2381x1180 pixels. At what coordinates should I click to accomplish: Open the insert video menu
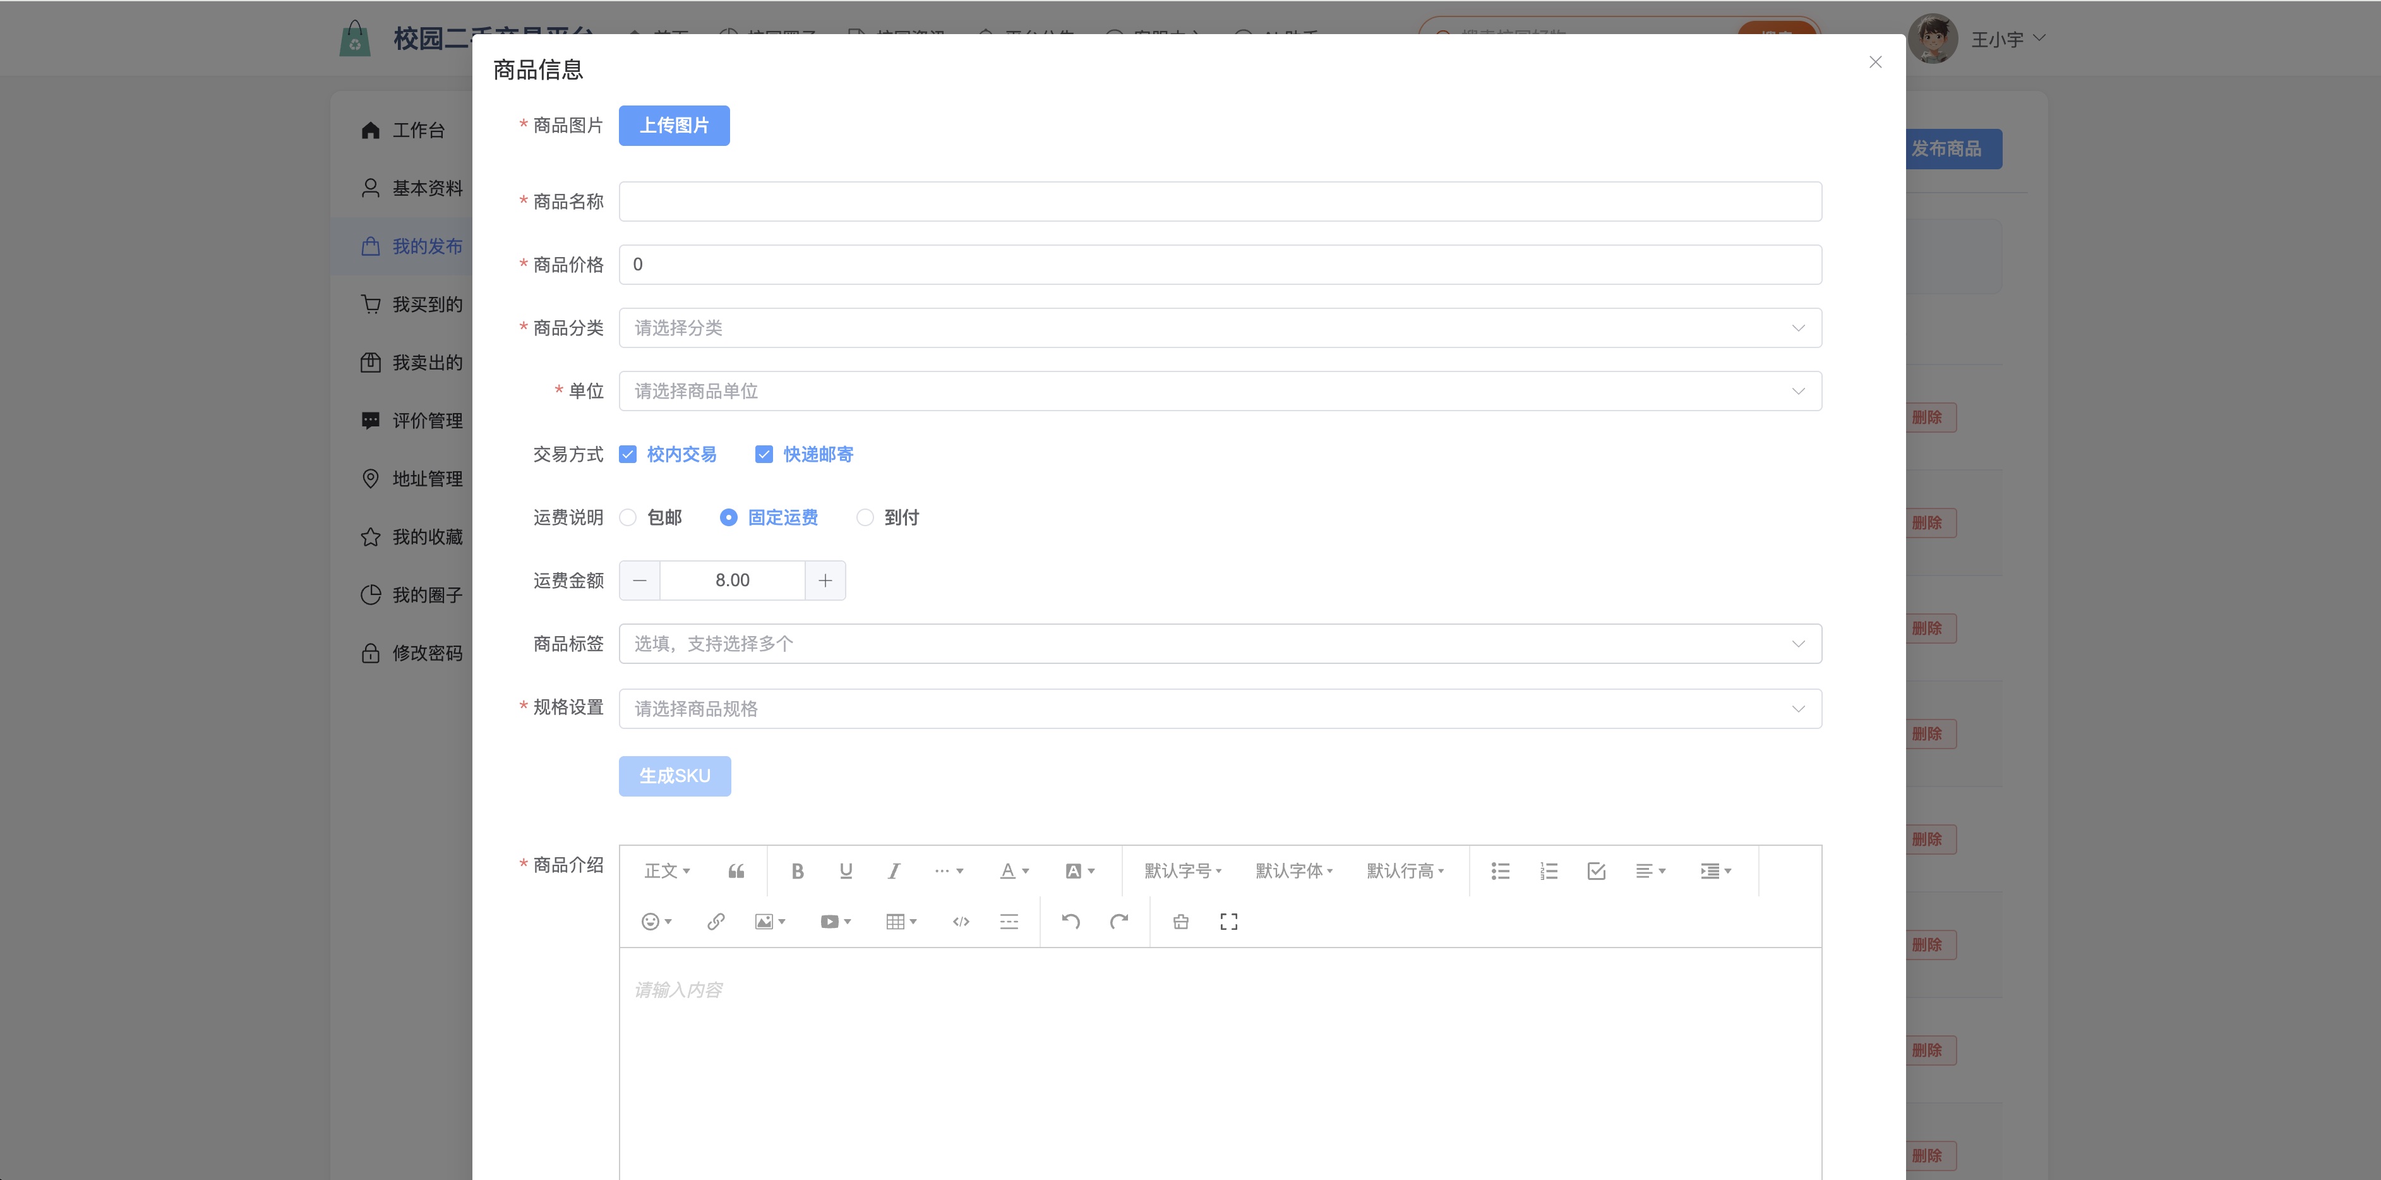click(x=836, y=922)
